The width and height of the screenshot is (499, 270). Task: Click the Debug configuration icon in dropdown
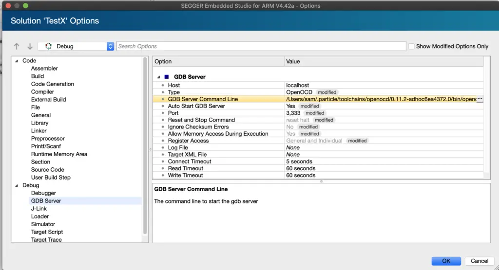[x=48, y=46]
